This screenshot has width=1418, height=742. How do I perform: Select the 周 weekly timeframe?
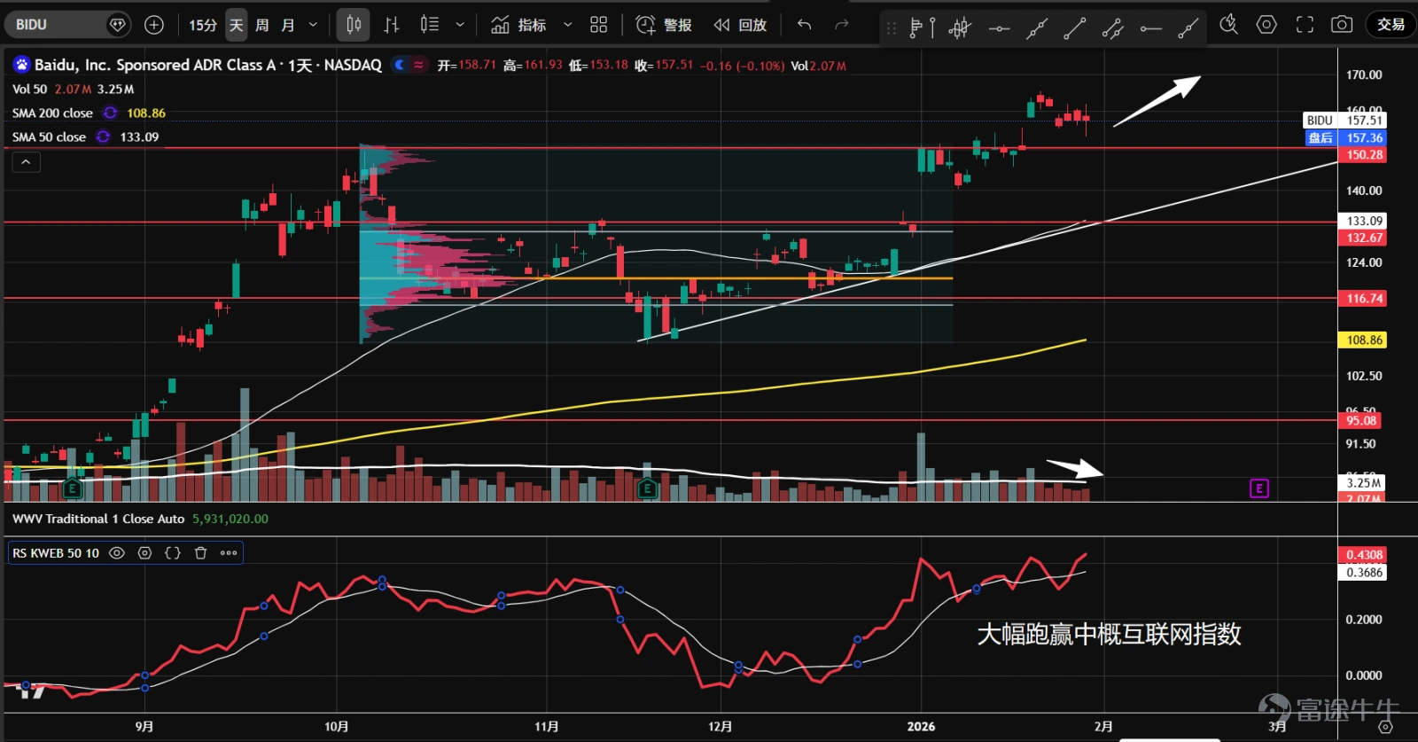pos(262,25)
